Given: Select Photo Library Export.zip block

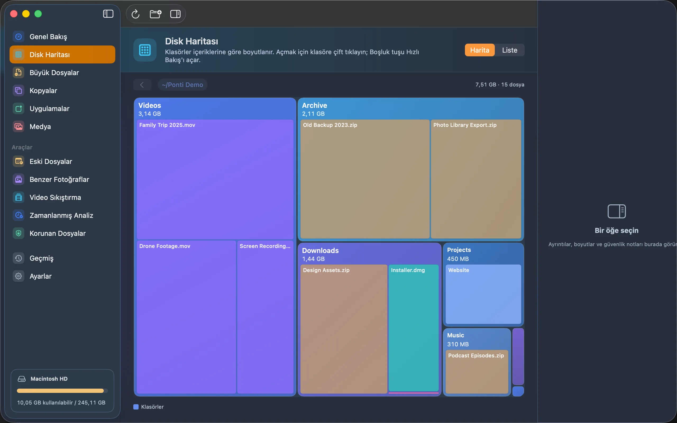Looking at the screenshot, I should tap(476, 179).
